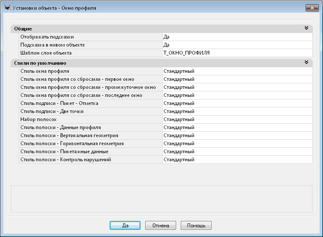323x237 pixels.
Task: Select Стиль полоски - Контроль нарушений row
Action: coord(90,160)
